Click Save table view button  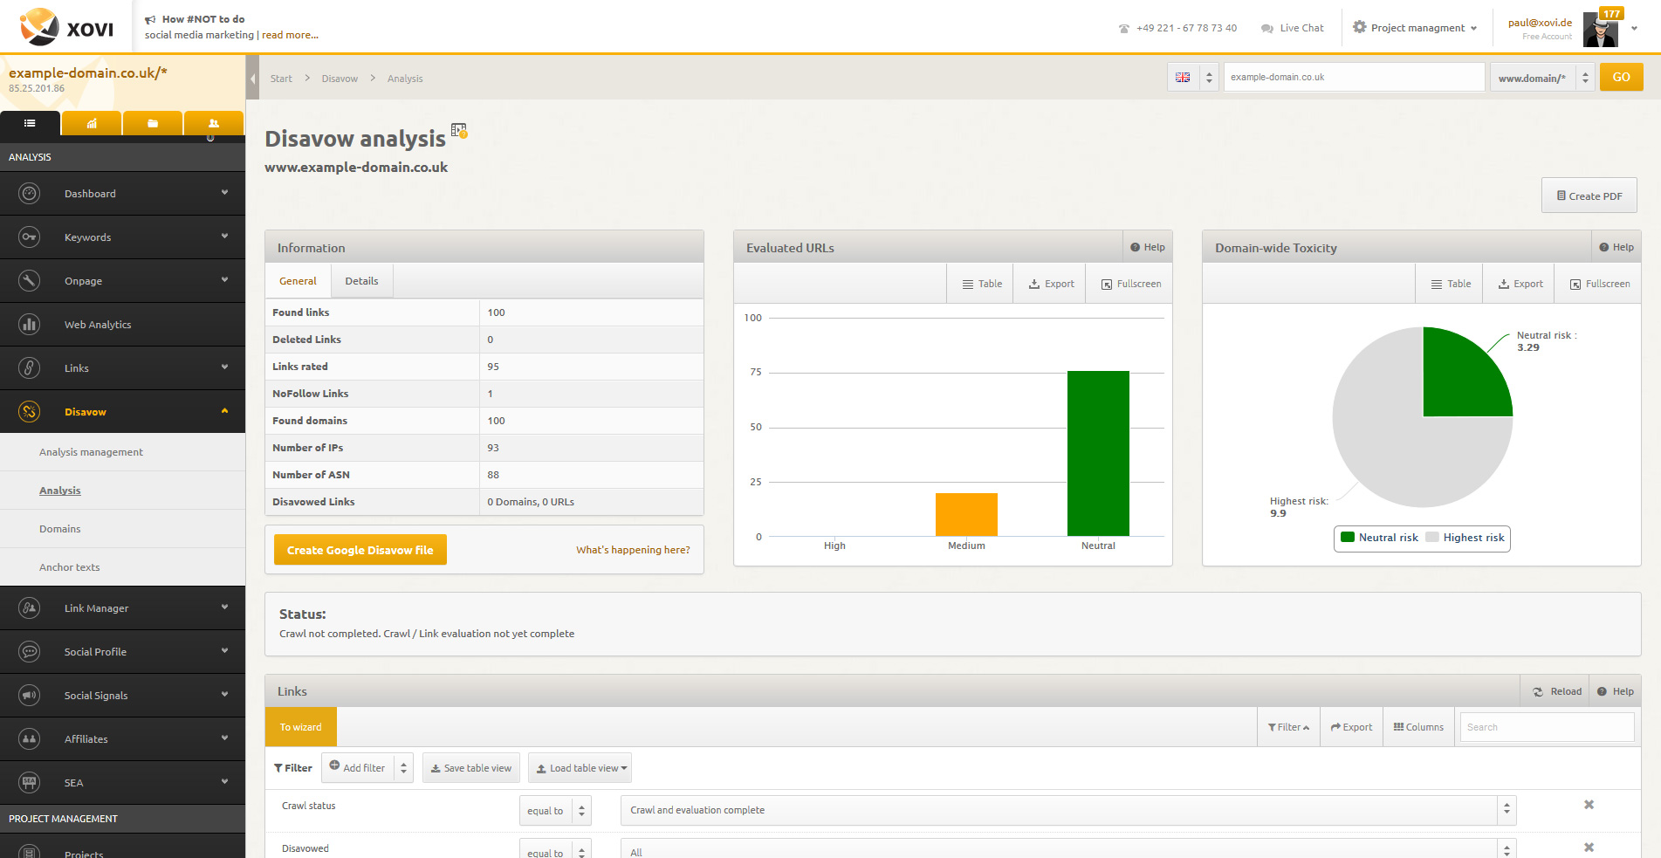point(471,768)
